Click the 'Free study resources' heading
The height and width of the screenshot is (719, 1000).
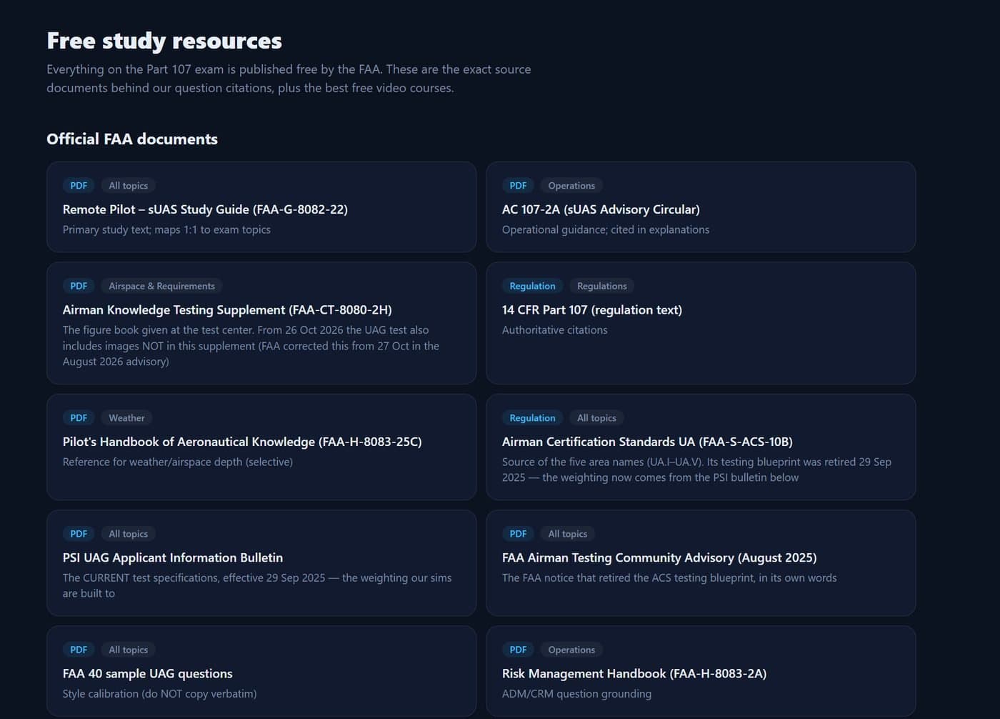point(164,41)
